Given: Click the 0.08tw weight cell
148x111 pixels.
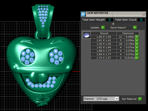Looking at the screenshot, I should [130, 37].
